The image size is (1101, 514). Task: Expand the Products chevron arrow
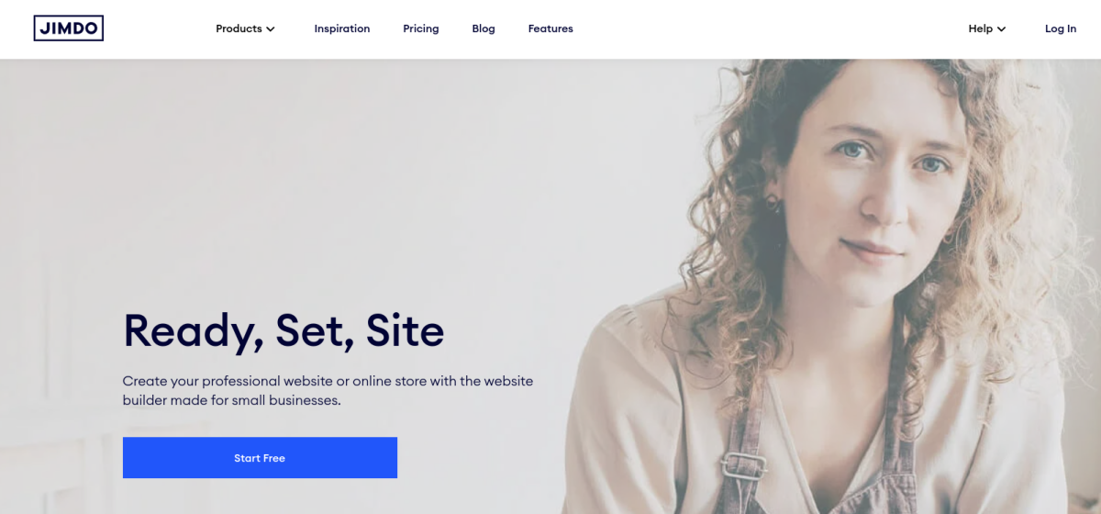[271, 29]
